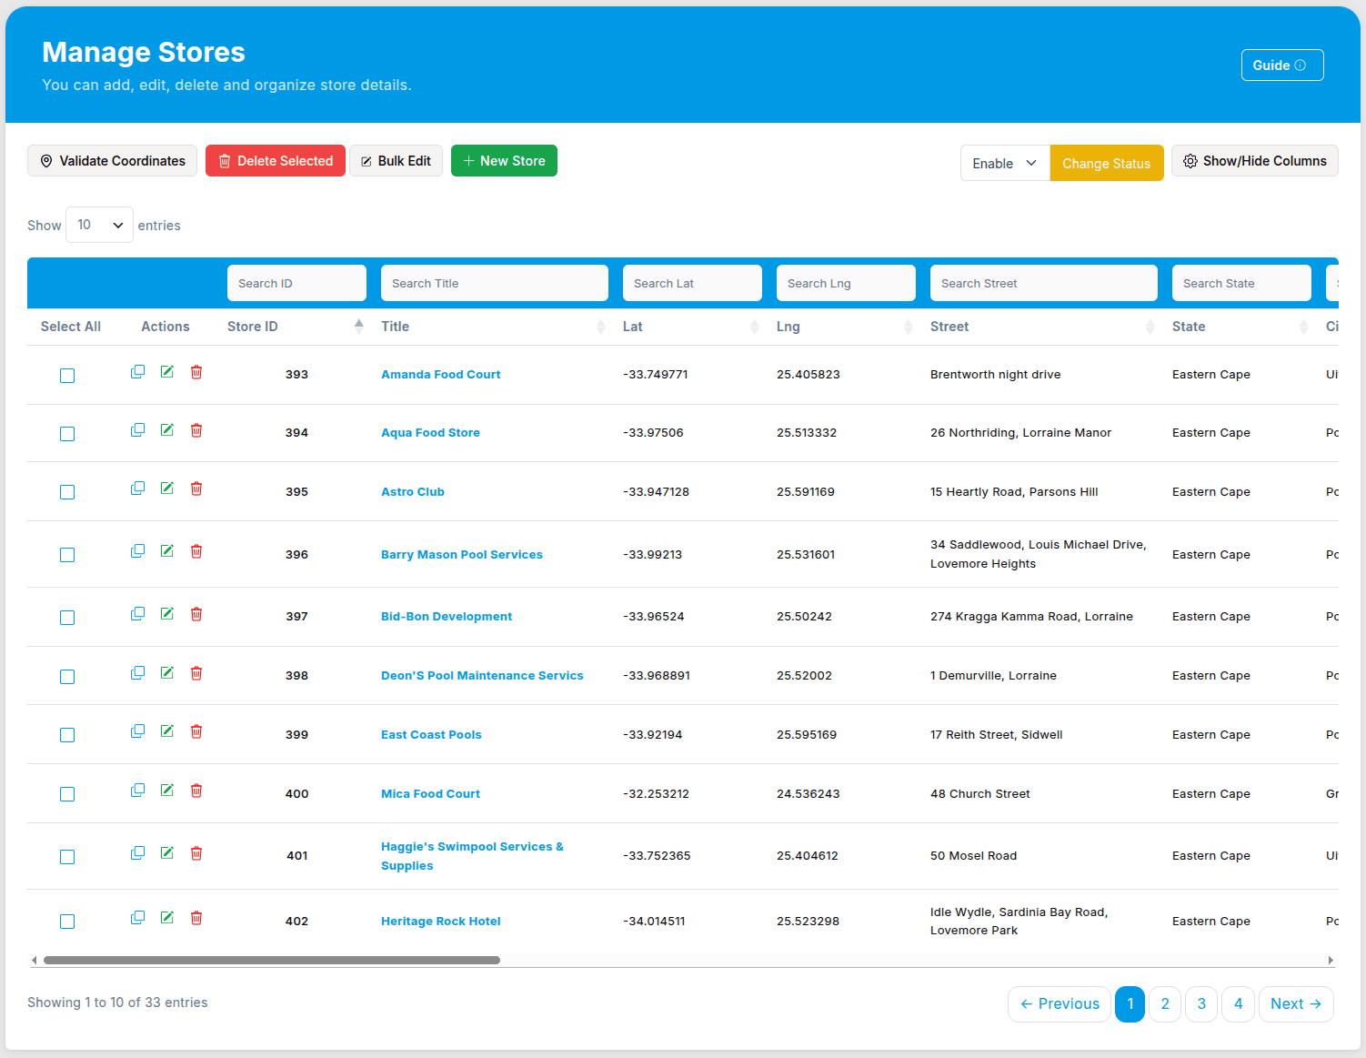1366x1058 pixels.
Task: Open Show/Hide Columns options
Action: pos(1254,161)
